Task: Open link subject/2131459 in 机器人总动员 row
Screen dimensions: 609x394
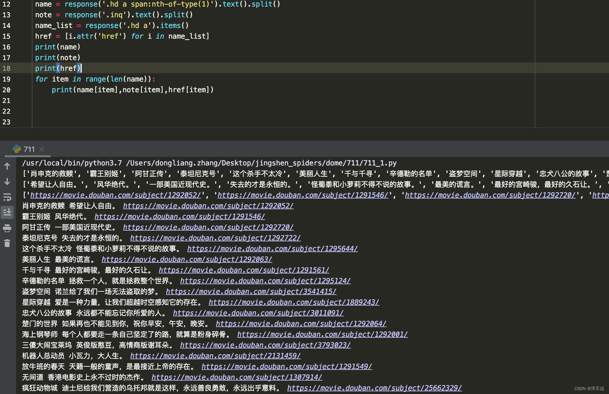Action: click(x=215, y=356)
